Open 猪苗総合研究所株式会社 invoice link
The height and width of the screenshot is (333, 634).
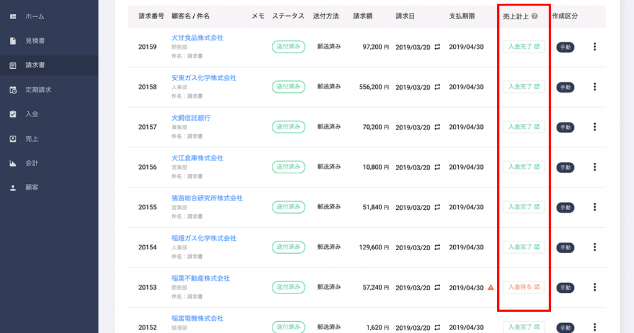(x=207, y=197)
